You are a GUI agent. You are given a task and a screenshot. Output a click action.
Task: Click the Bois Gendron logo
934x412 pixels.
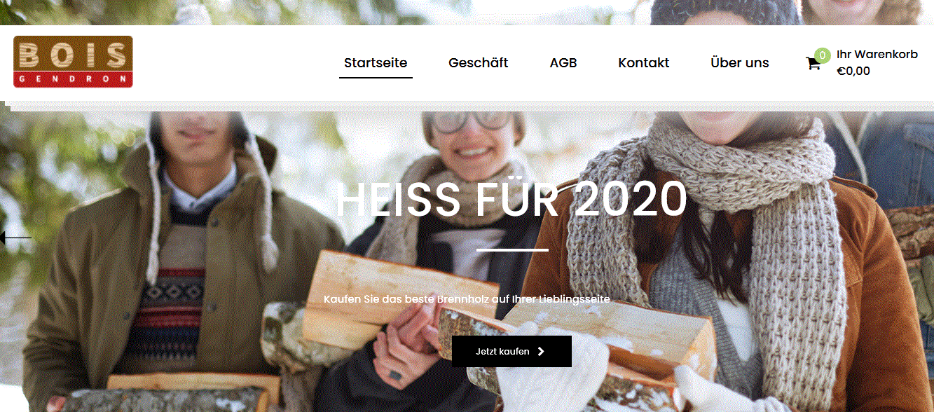tap(73, 62)
